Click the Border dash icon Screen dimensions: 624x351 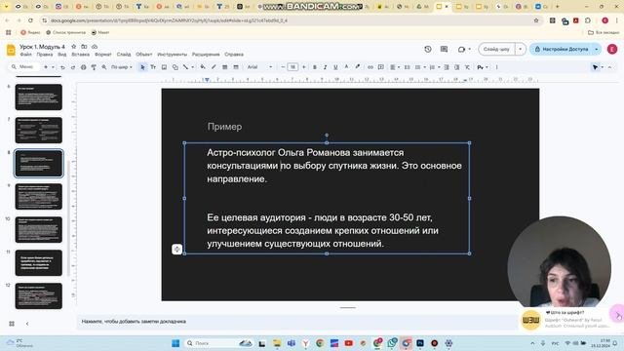(236, 67)
